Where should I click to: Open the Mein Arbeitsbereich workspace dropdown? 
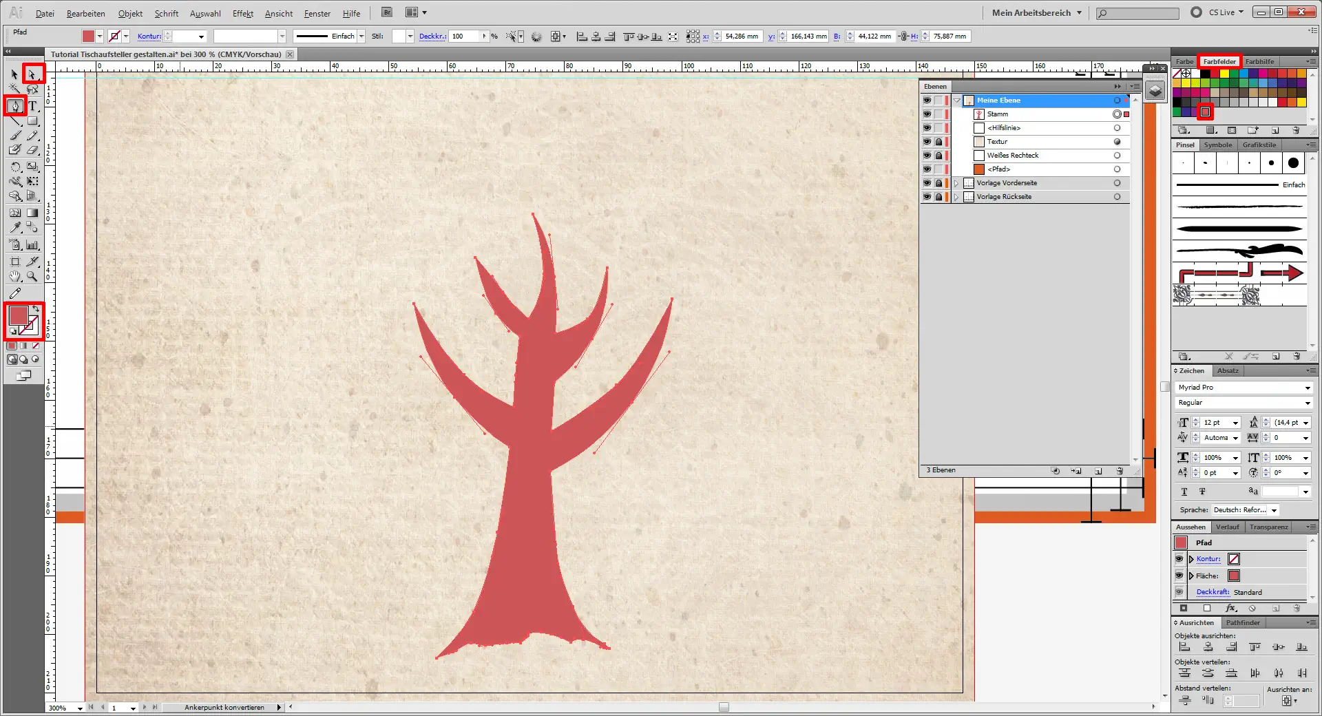pos(1037,12)
